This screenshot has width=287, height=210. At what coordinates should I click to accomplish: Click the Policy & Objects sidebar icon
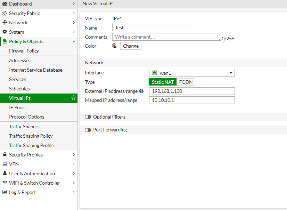[5, 41]
